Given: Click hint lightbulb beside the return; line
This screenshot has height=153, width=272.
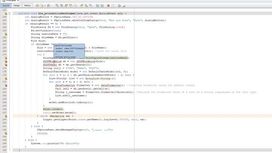Looking at the screenshot, I should coord(6,133).
